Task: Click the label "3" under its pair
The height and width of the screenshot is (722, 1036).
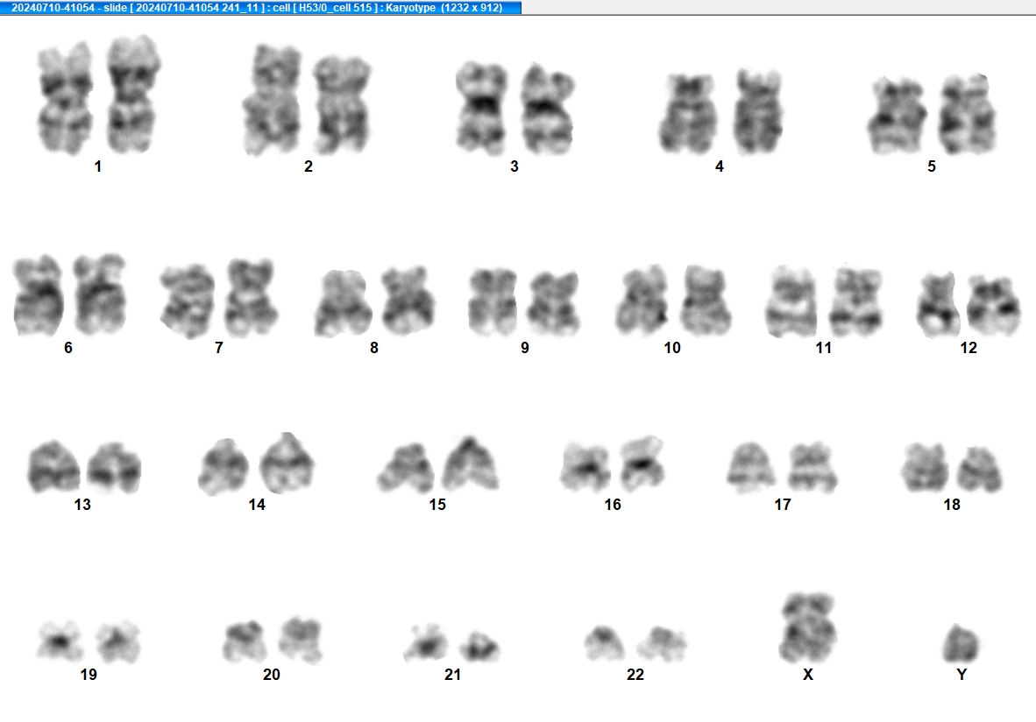Action: click(x=514, y=166)
